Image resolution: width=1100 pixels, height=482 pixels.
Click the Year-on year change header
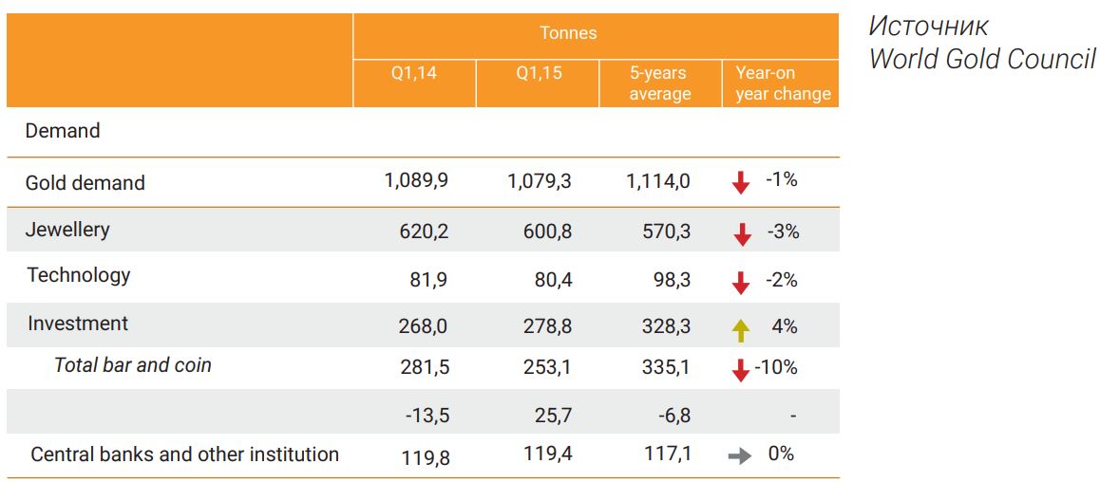coord(782,83)
